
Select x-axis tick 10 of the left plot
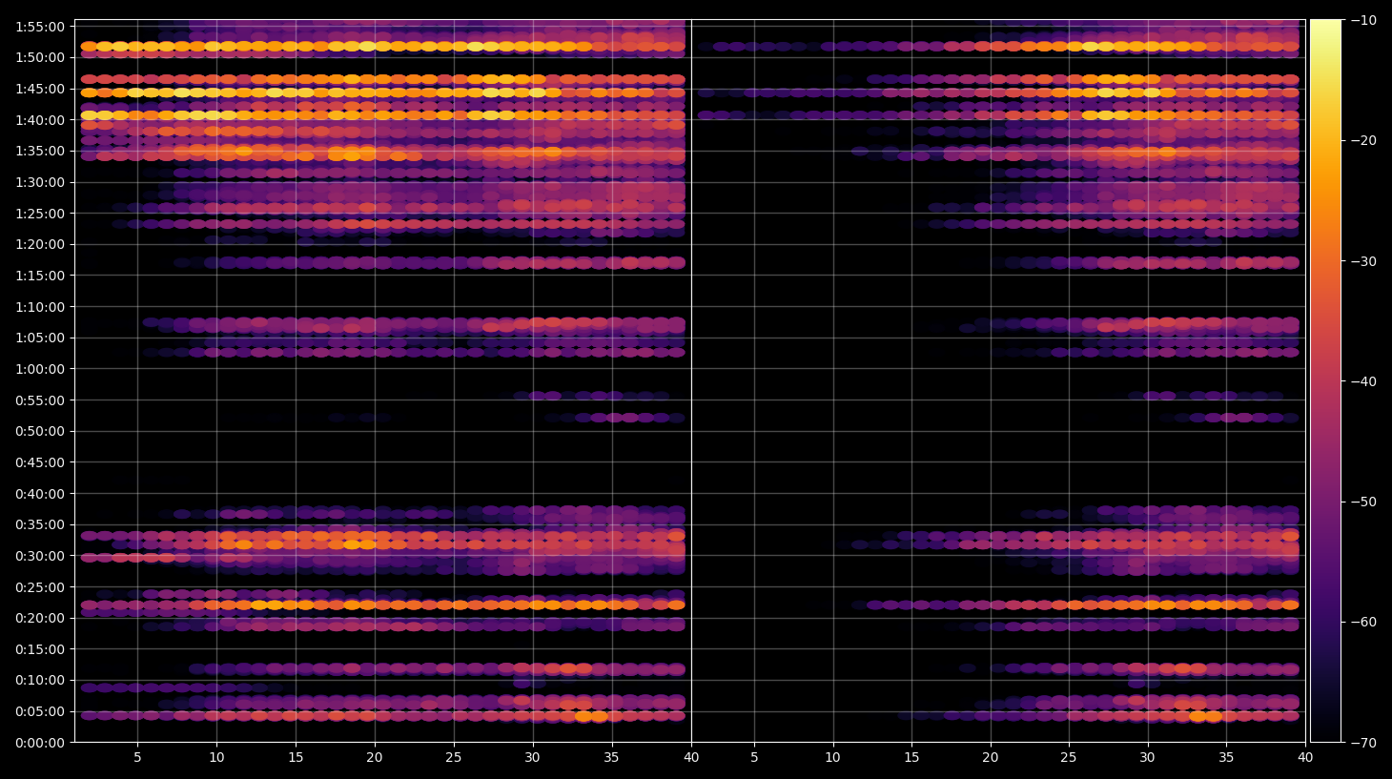coord(216,758)
